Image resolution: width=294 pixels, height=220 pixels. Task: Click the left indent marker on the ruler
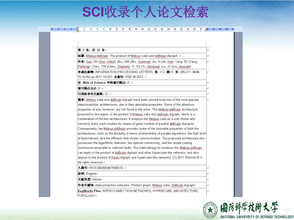[78, 30]
